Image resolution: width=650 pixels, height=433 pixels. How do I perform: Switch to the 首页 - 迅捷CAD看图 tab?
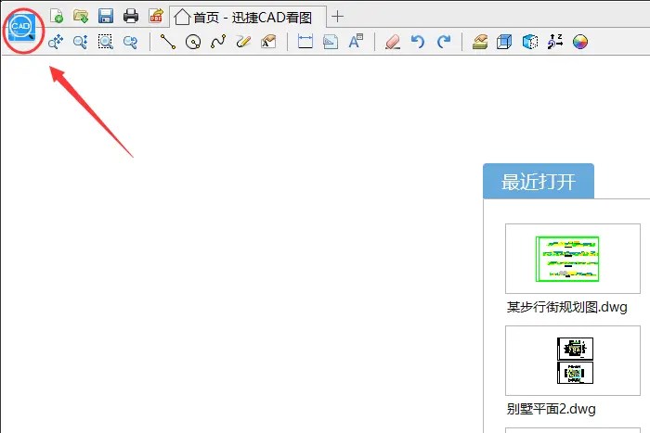[x=248, y=18]
